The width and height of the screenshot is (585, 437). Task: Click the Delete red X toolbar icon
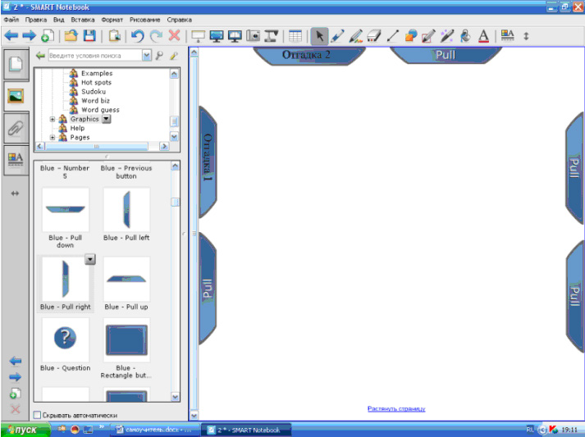tap(175, 36)
